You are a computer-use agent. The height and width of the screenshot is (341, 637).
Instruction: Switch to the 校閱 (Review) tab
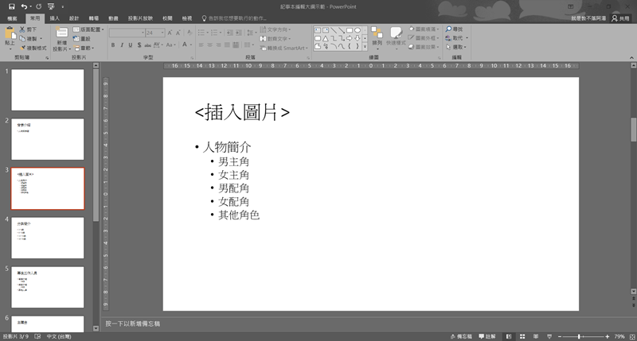[167, 18]
